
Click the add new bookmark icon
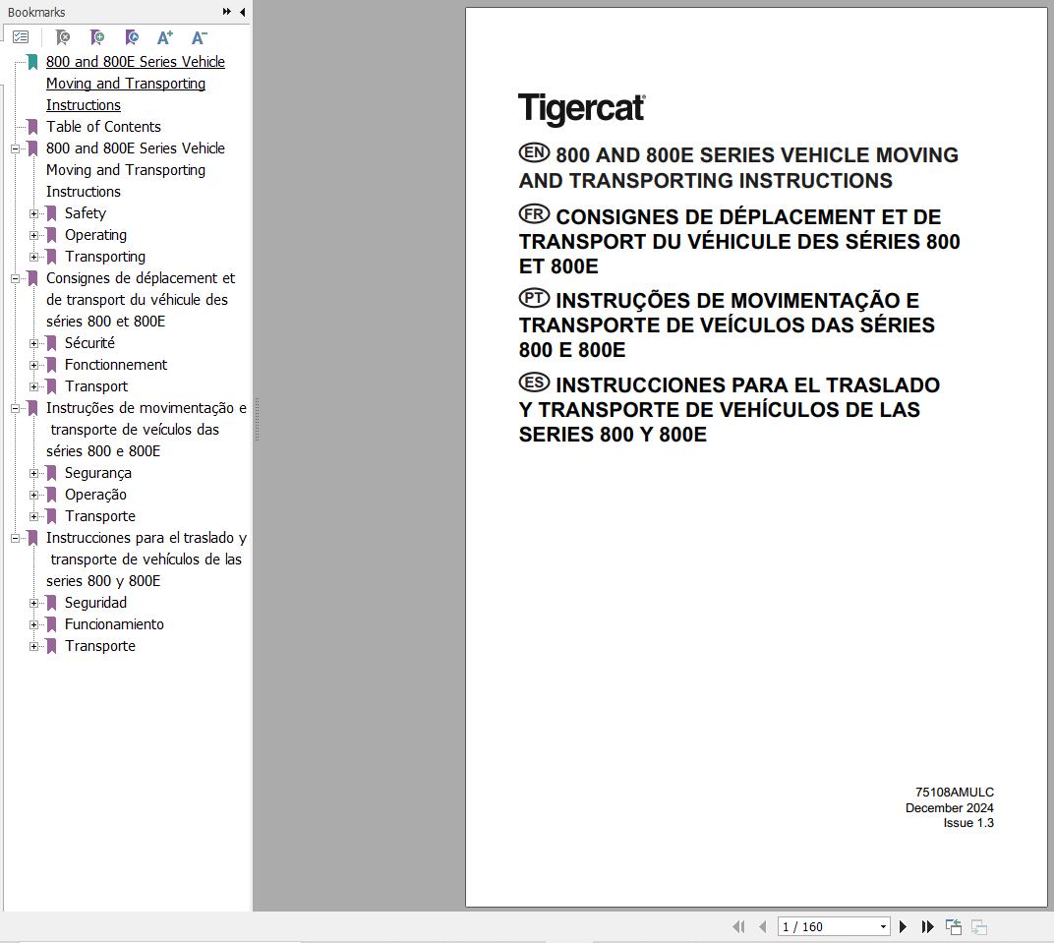point(97,37)
